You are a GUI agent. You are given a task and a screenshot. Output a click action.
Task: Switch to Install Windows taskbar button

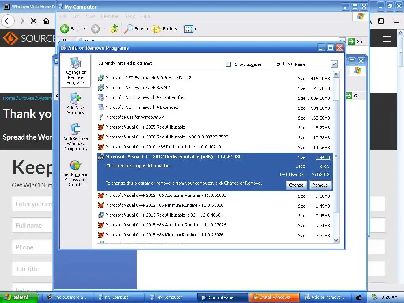pos(275,297)
